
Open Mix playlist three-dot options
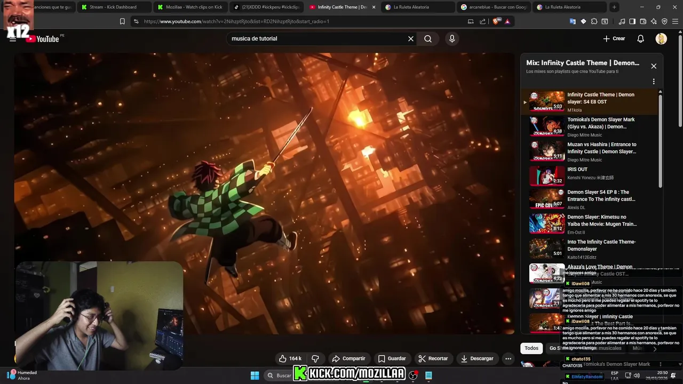(x=654, y=82)
